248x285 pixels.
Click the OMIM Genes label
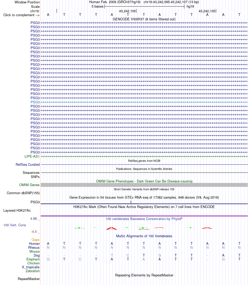point(29,185)
